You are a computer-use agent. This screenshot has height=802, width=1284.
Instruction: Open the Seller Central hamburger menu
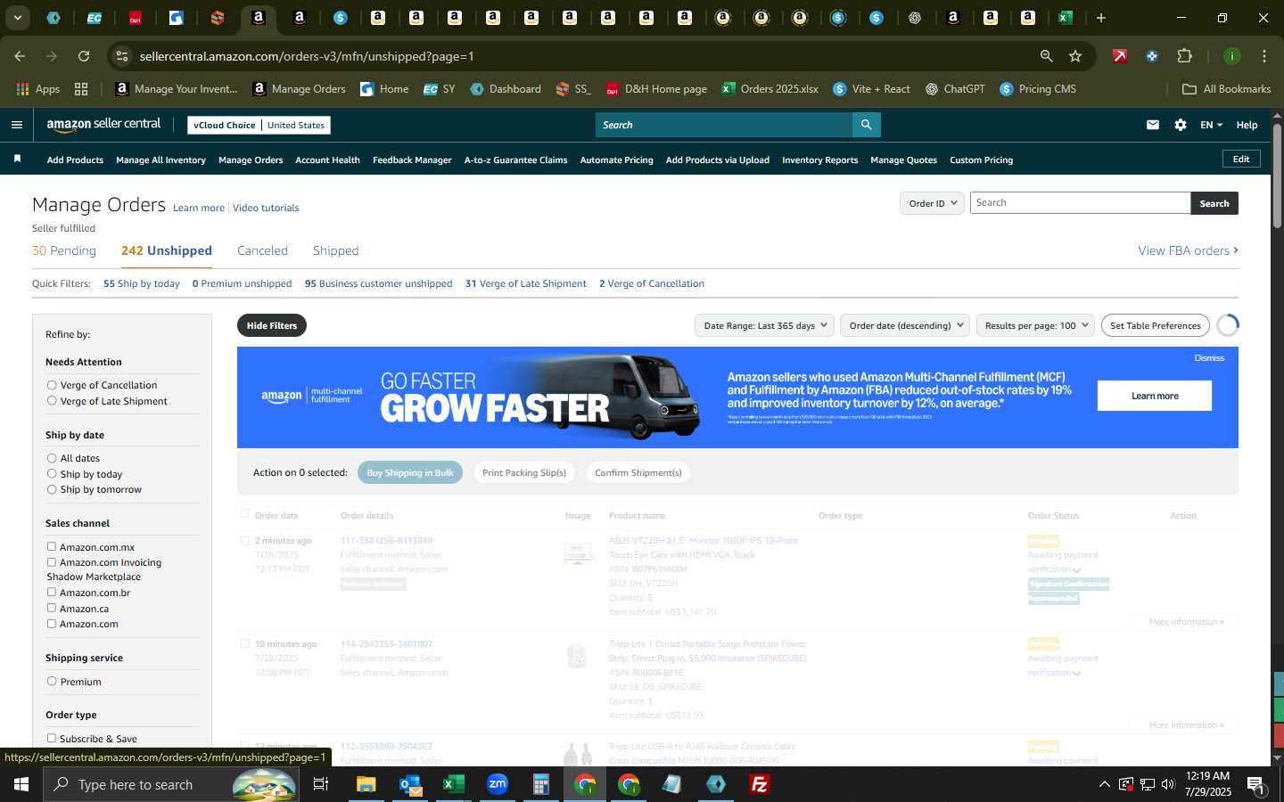click(16, 125)
